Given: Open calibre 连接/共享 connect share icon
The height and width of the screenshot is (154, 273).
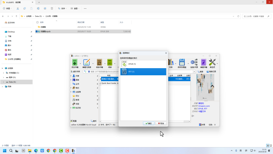Looking at the screenshot, I should tap(194, 64).
